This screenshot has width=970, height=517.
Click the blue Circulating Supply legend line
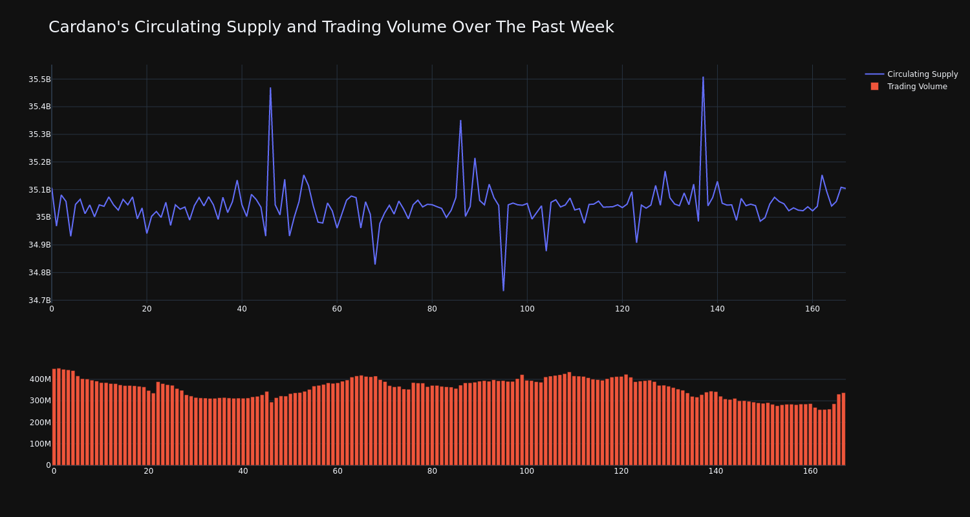pos(874,74)
